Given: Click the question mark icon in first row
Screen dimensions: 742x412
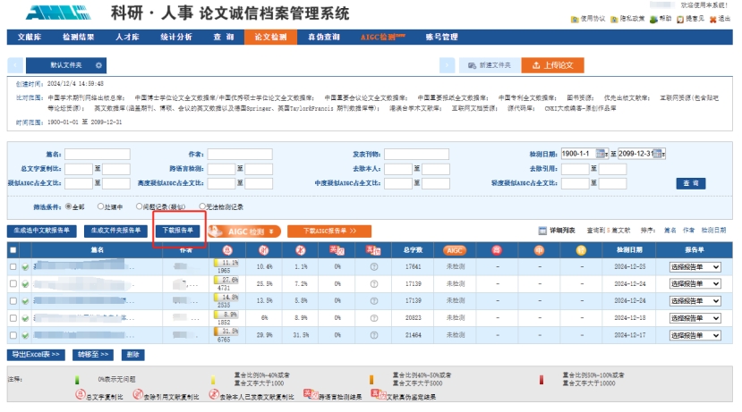Looking at the screenshot, I should tap(373, 266).
